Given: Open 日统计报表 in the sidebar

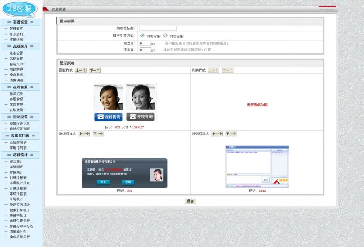Looking at the screenshot, I should coord(18,177).
